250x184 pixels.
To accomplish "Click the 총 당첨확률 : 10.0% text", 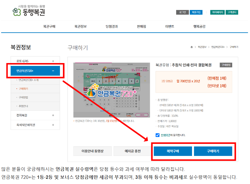I will [168, 116].
